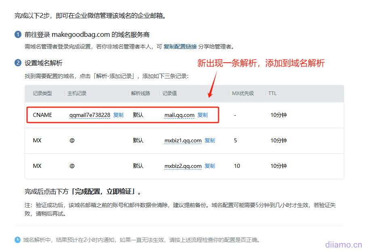Image resolution: width=368 pixels, height=252 pixels.
Task: Click the TTL column header
Action: click(x=272, y=93)
